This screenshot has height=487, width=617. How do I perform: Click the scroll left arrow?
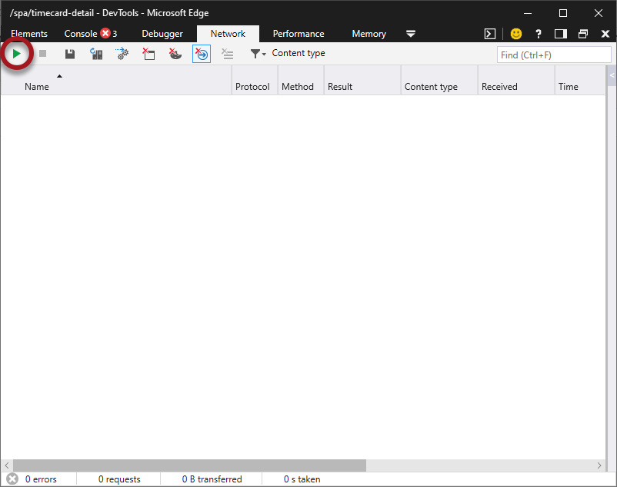[7, 465]
